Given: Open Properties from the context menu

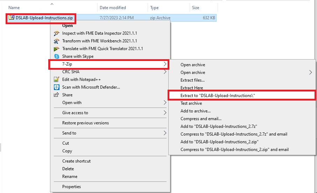Looking at the screenshot, I should tap(71, 187).
